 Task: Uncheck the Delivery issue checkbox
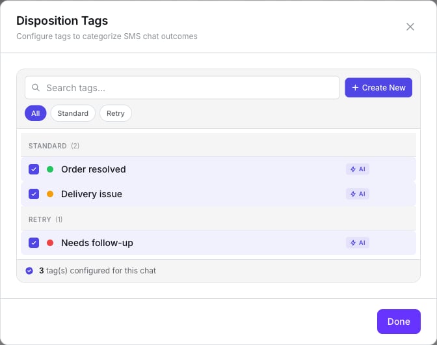click(x=34, y=194)
